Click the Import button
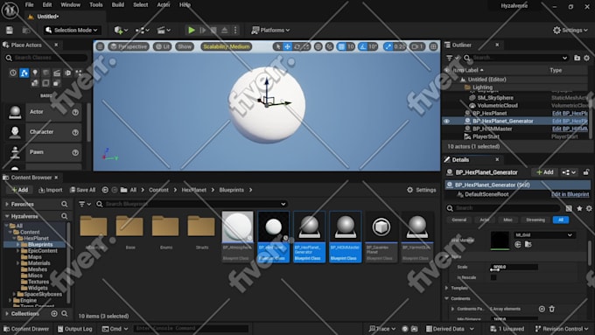This screenshot has height=335, width=595. click(51, 190)
